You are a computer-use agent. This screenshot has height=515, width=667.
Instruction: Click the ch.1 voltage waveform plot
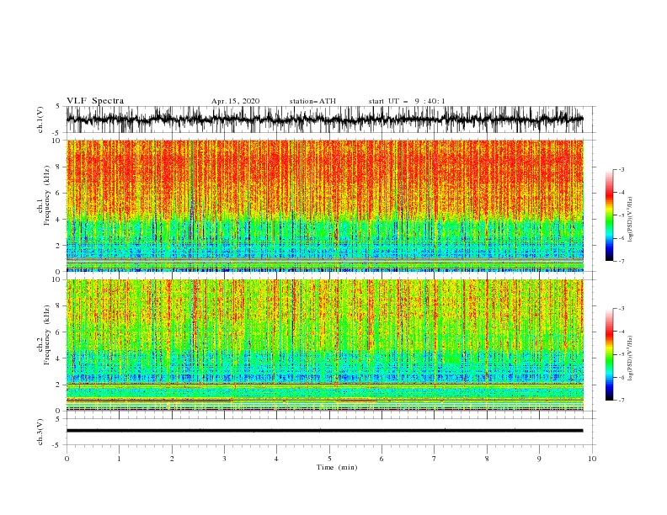coord(324,119)
